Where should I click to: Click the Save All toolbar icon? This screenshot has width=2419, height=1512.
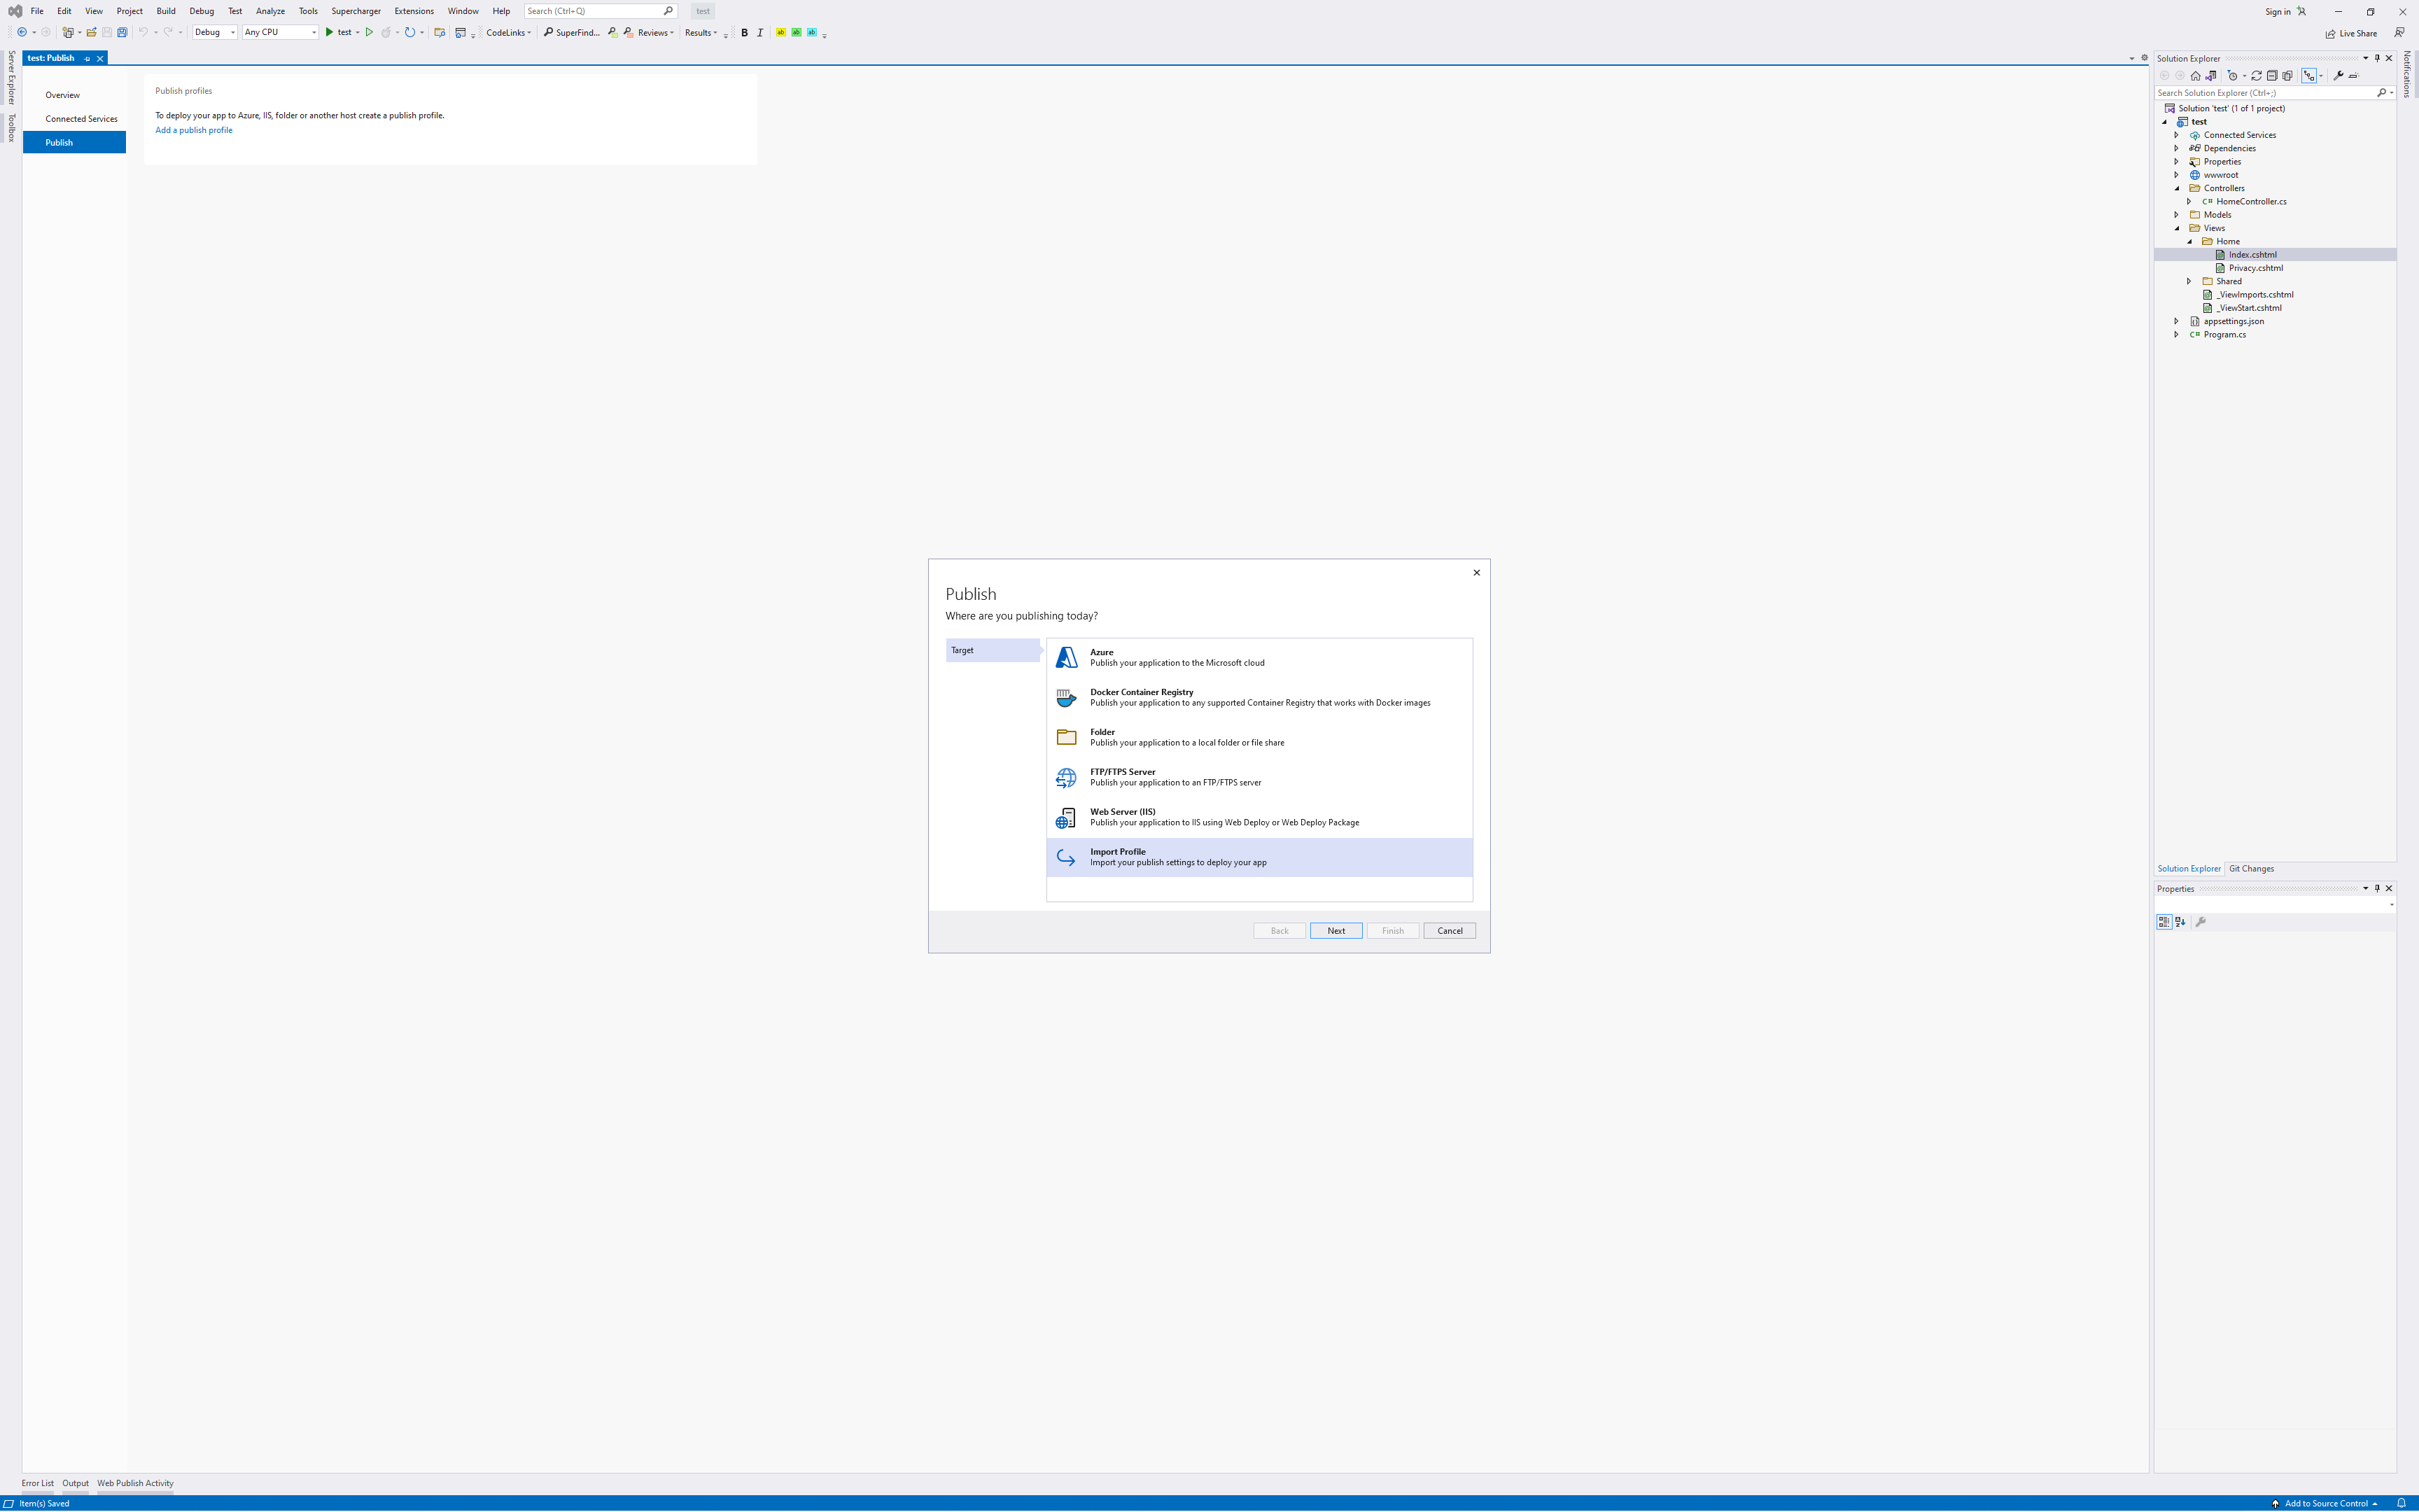click(x=122, y=33)
